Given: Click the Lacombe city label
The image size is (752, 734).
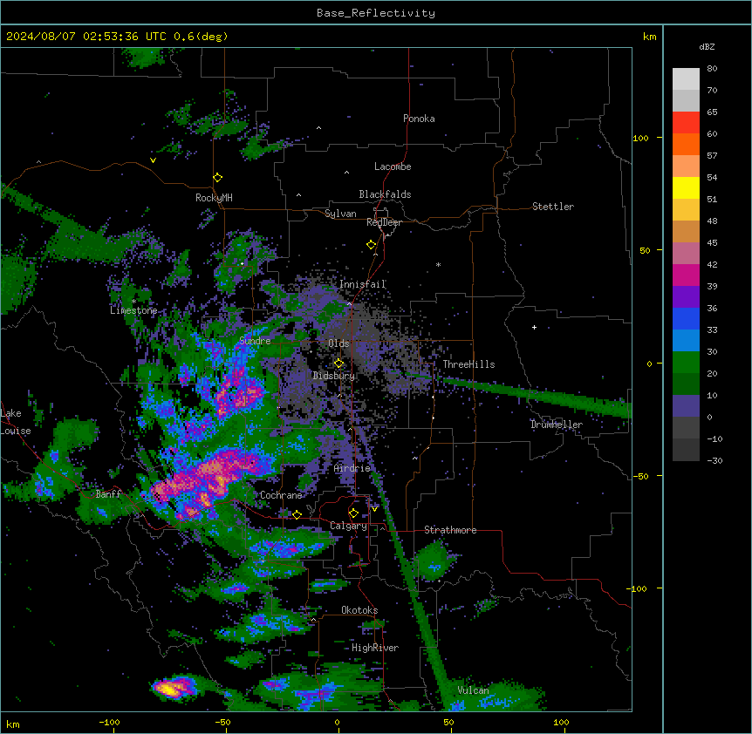Looking at the screenshot, I should [393, 167].
